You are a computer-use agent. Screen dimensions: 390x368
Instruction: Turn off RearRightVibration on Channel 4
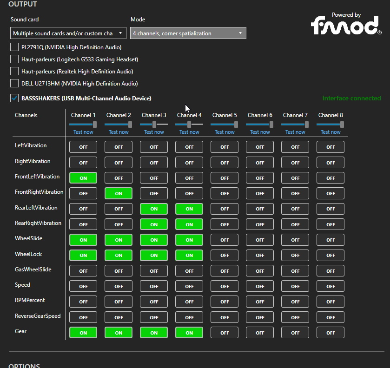pos(189,224)
